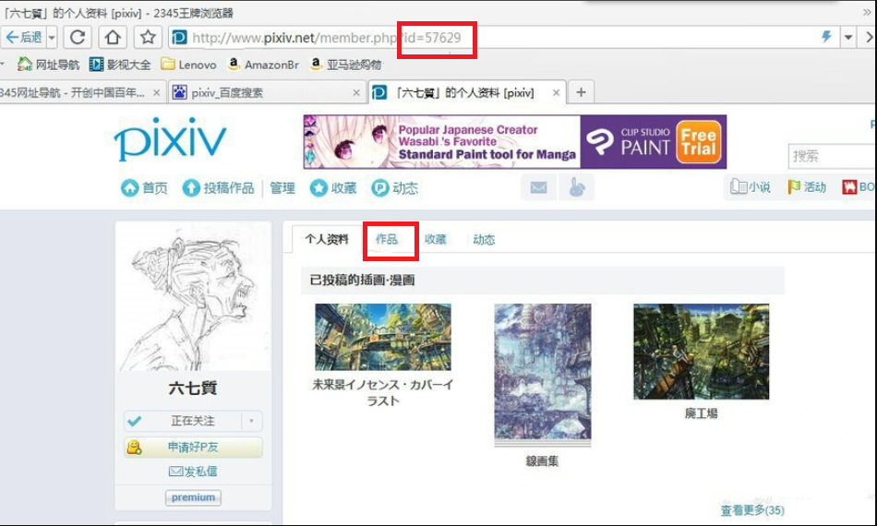Click the pointing hand icon button
This screenshot has height=526, width=877.
point(577,187)
